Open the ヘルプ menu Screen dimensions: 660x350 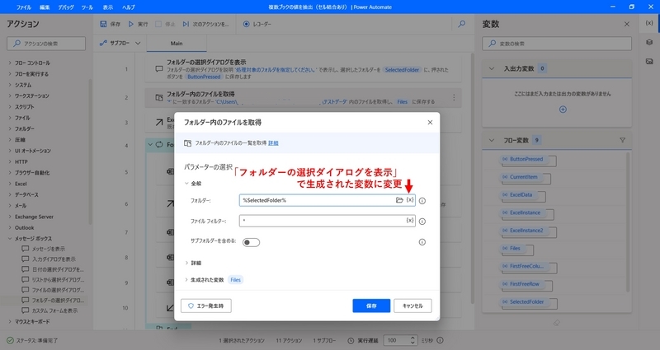coord(129,7)
